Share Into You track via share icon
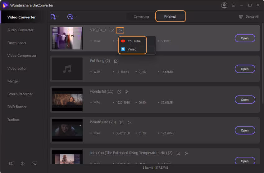The image size is (264, 173). 186,153
